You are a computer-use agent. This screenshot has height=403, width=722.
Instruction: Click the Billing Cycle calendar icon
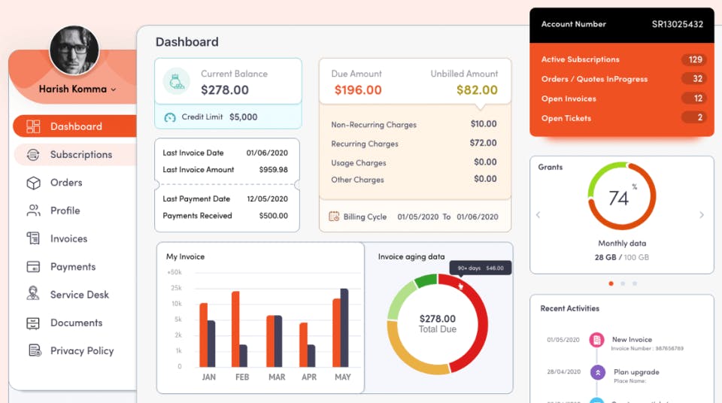[334, 216]
